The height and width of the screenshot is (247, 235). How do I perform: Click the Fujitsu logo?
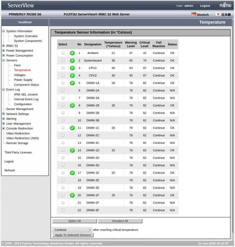225,5
